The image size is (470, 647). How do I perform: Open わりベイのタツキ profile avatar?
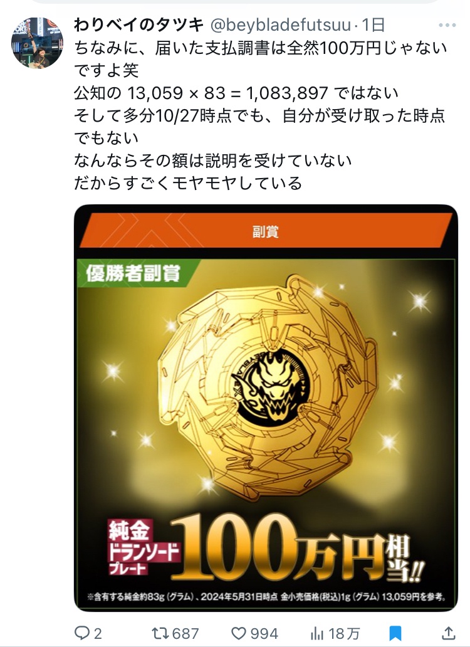coord(37,43)
